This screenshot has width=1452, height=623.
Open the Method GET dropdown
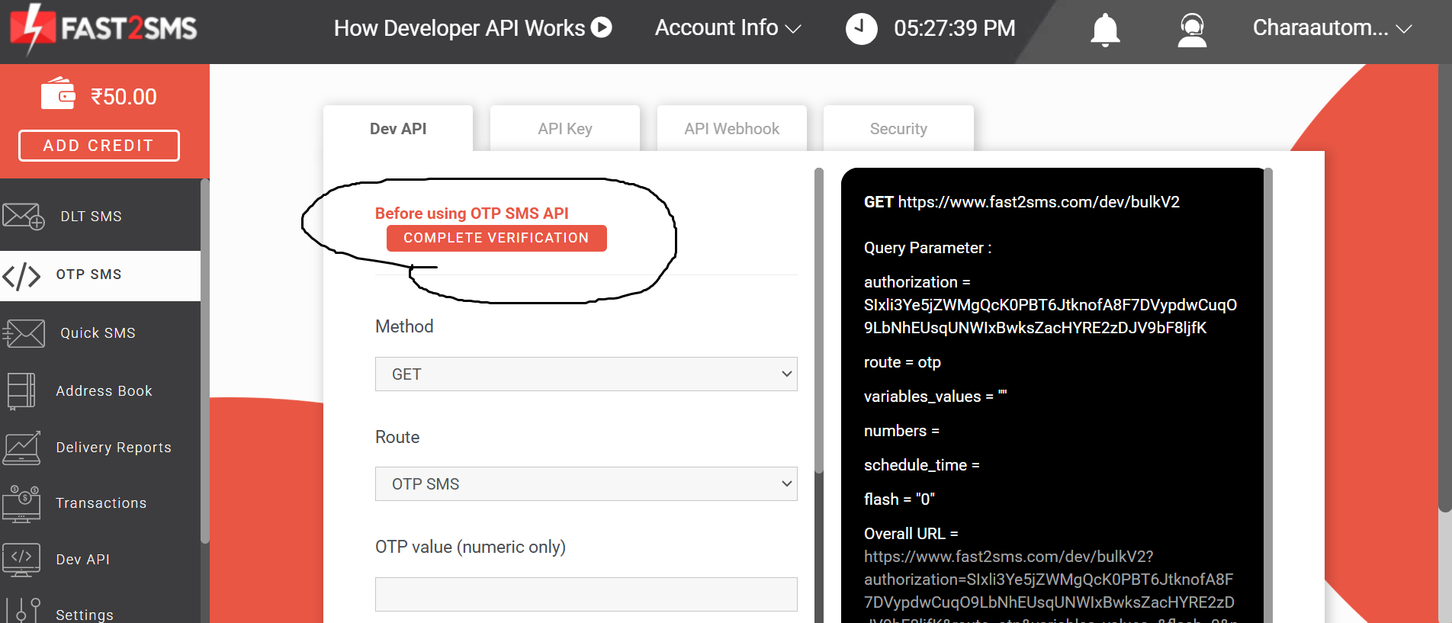coord(586,374)
